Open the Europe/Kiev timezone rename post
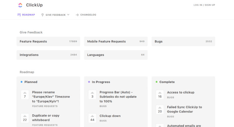The width and height of the screenshot is (234, 127). (51, 97)
